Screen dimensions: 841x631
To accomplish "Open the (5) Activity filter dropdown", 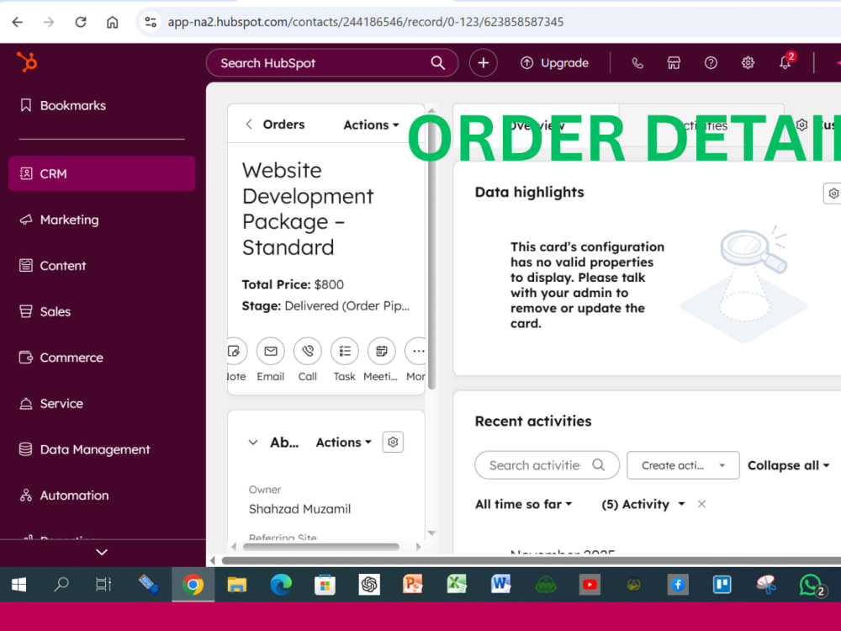I will click(643, 504).
